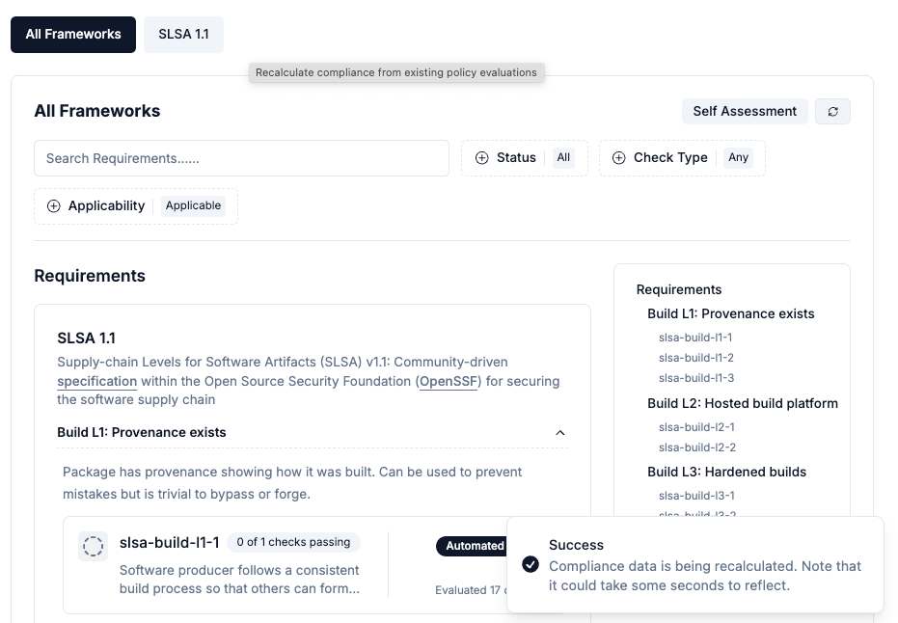Click the 0 of 1 checks passing badge
Viewport: 898px width, 623px height.
click(293, 542)
